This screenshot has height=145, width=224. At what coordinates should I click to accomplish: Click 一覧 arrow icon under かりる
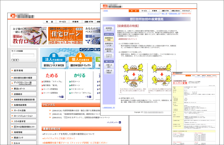click(90, 97)
